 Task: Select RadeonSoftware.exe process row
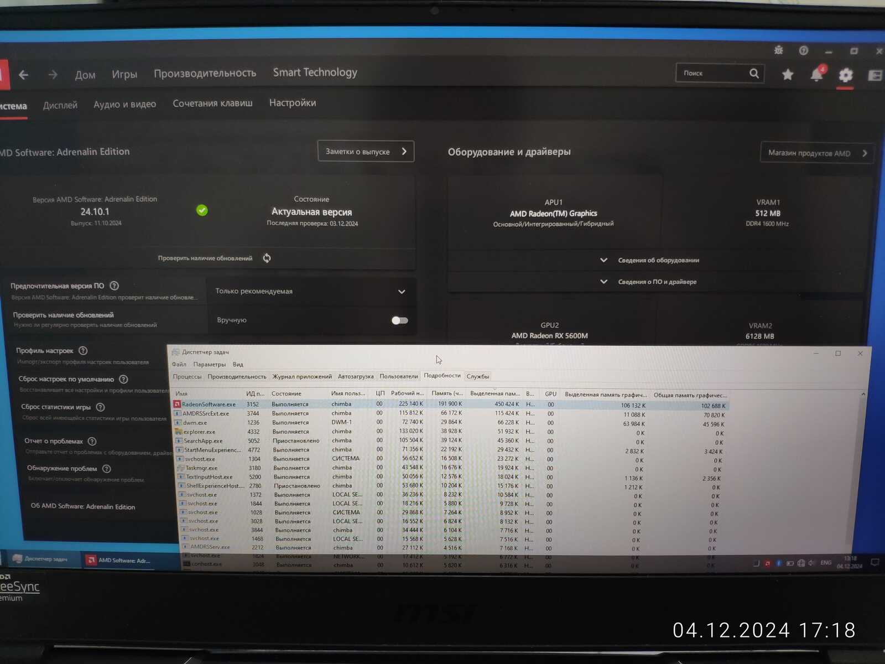point(451,404)
